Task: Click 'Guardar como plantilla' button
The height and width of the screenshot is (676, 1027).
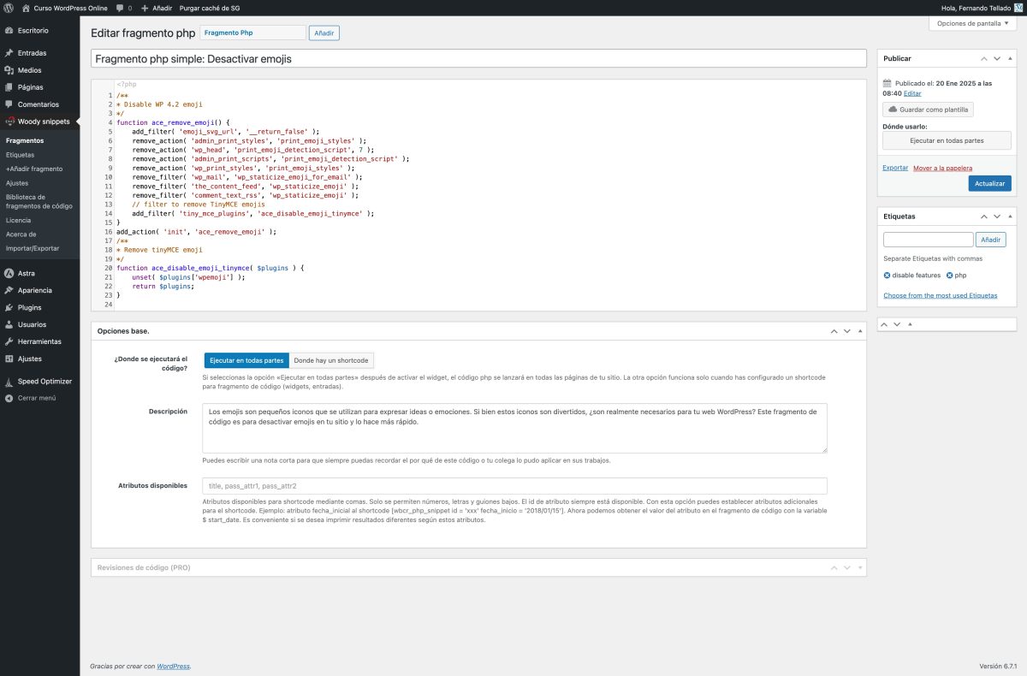Action: tap(928, 110)
